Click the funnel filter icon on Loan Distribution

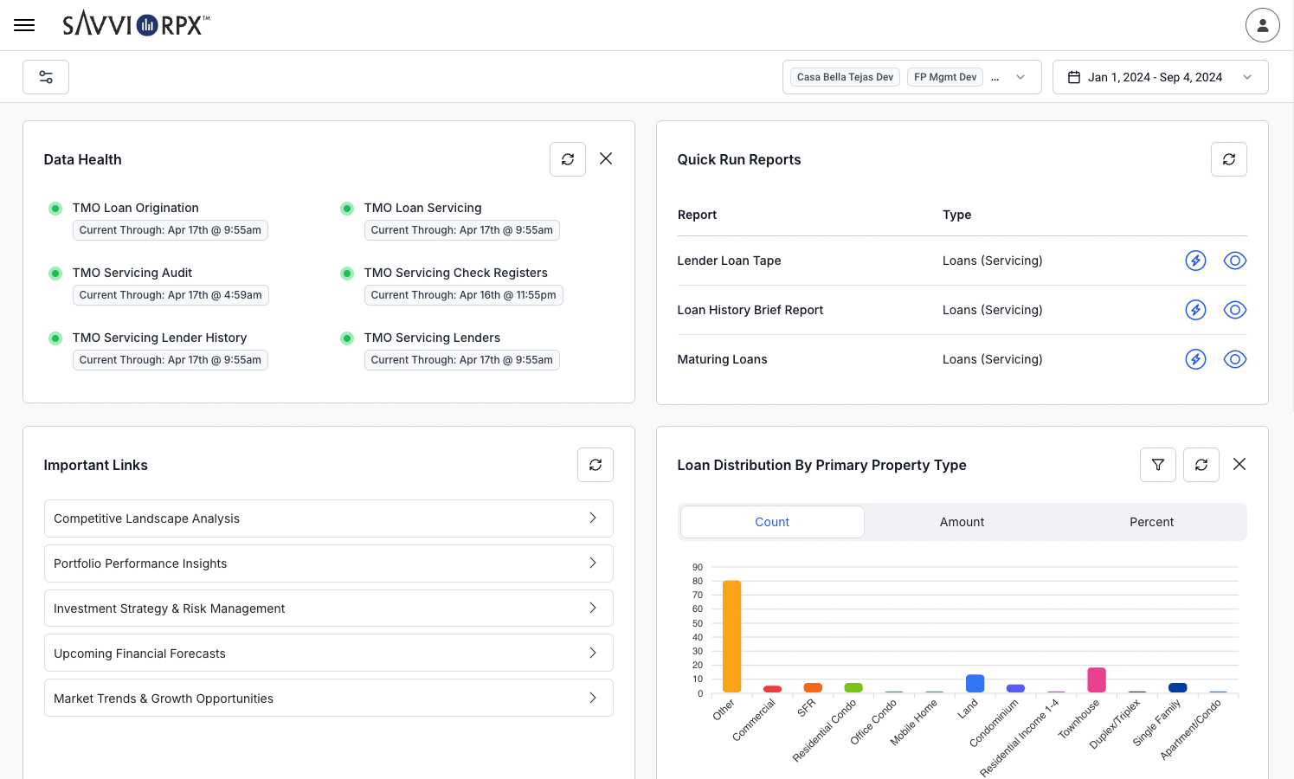1158,465
